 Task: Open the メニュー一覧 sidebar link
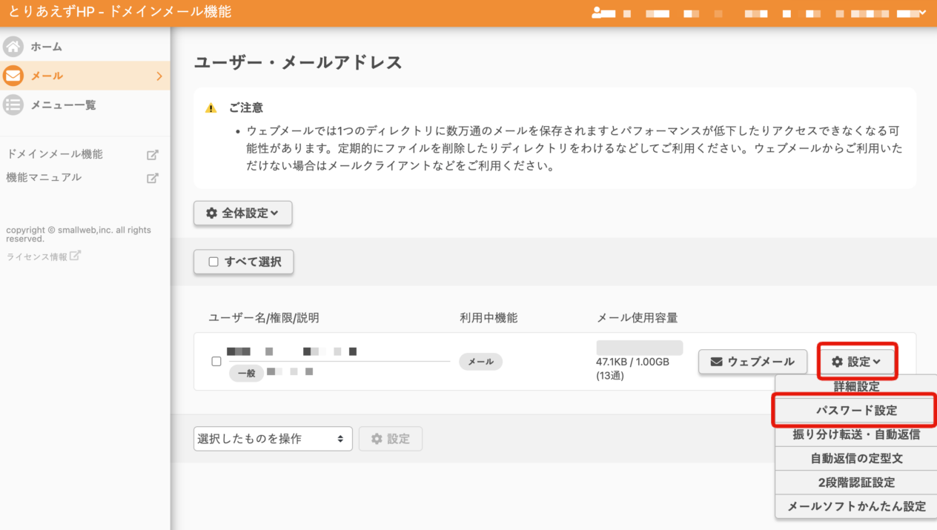63,105
